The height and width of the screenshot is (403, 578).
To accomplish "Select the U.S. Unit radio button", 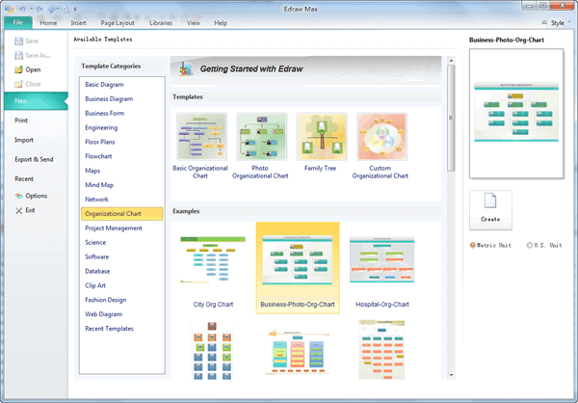I will 529,245.
